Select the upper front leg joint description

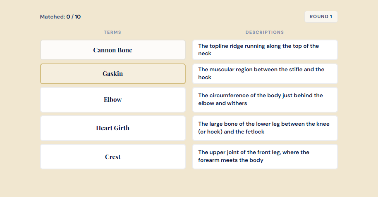265,157
